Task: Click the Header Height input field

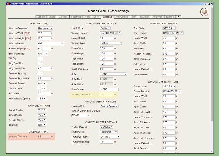Action: tap(44, 49)
